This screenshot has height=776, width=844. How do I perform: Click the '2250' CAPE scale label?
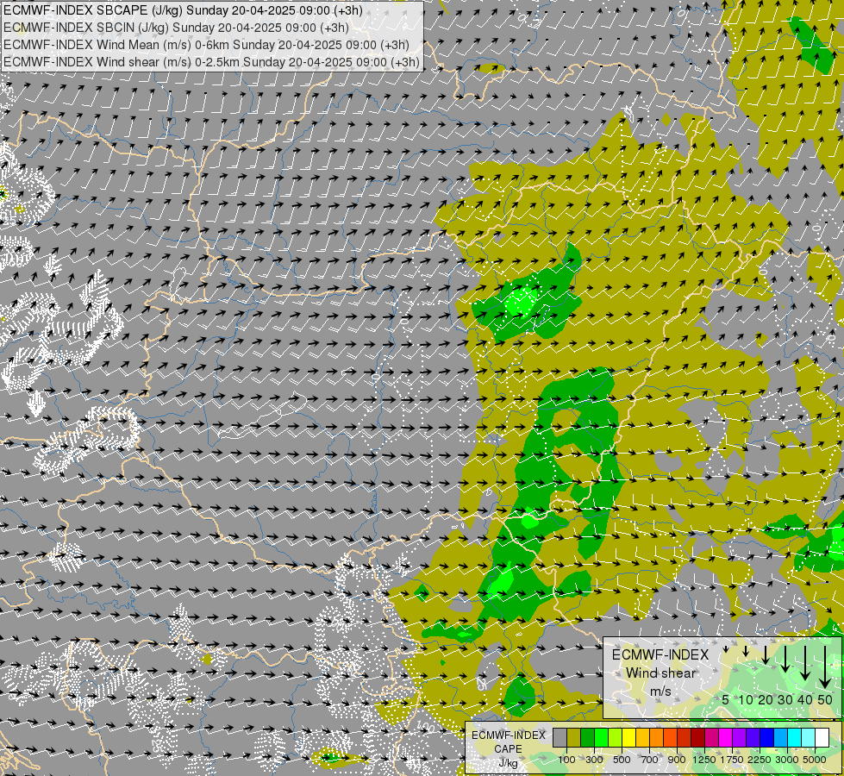(760, 760)
